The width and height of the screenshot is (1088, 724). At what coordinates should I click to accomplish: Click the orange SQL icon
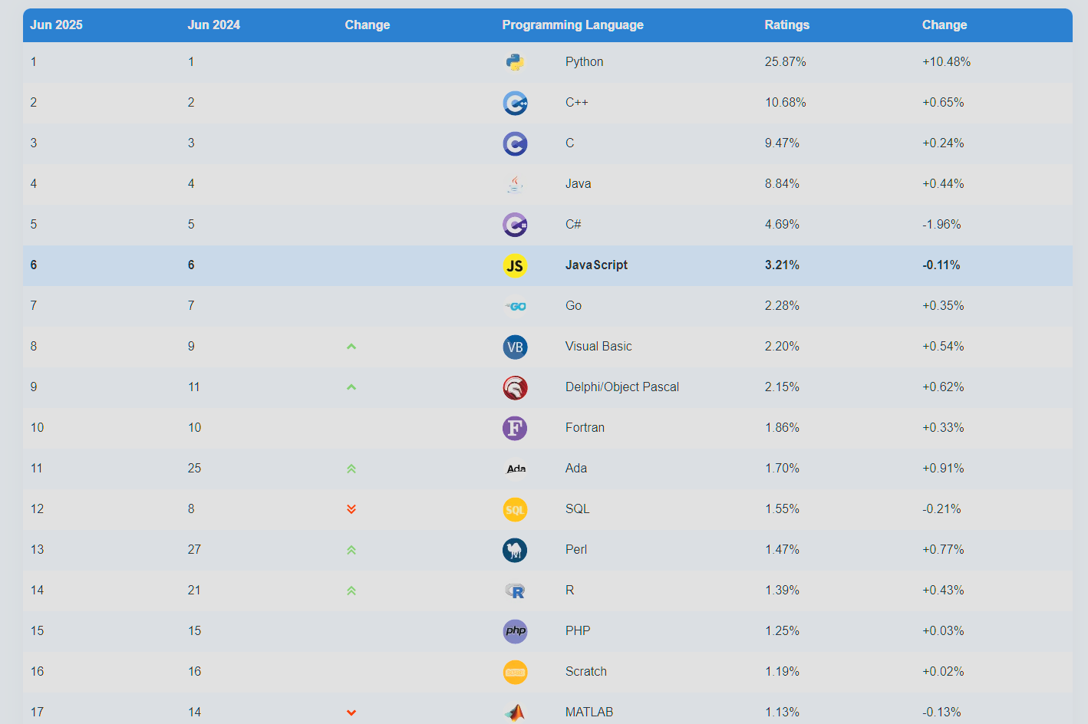point(515,509)
